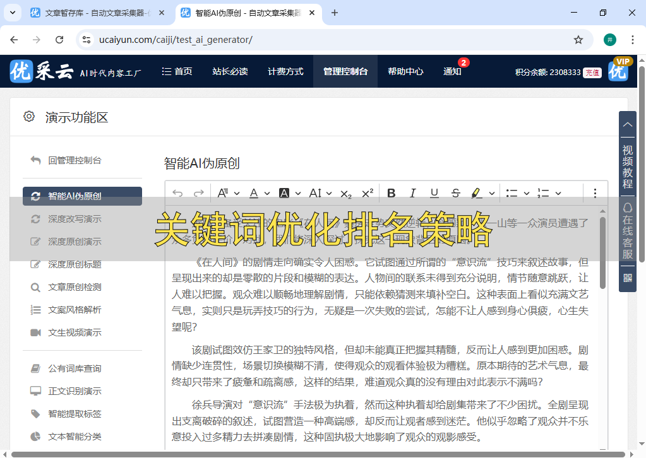Expand bulleted list style dropdown
646x458 pixels.
tap(527, 194)
